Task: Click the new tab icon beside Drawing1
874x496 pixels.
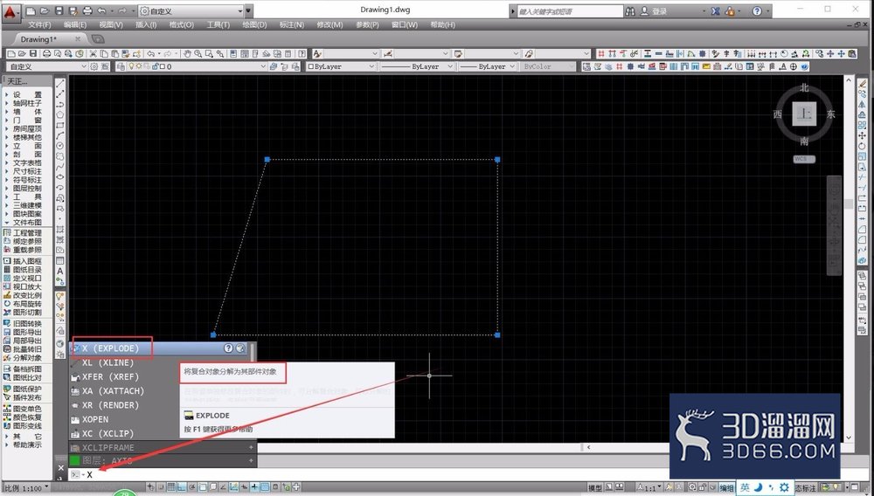Action: click(98, 39)
